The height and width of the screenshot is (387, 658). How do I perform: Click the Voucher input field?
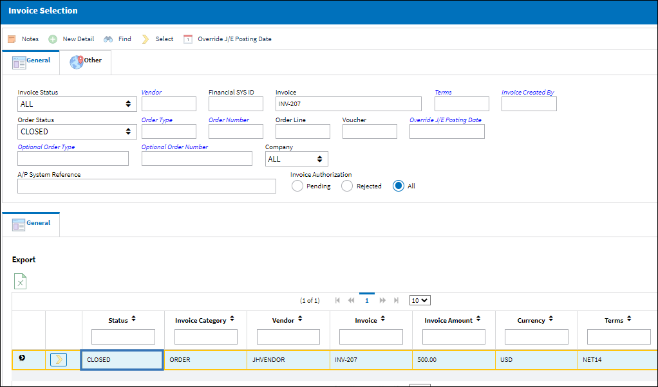[x=370, y=132]
